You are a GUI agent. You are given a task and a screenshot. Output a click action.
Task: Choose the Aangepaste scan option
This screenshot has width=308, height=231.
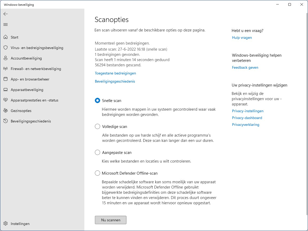[97, 152]
